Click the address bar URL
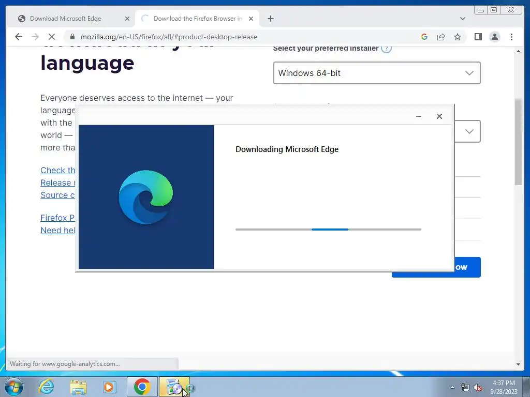 169,37
